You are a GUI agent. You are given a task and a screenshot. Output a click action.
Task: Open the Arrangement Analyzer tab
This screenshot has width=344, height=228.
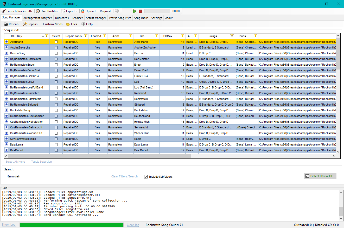(x=37, y=18)
